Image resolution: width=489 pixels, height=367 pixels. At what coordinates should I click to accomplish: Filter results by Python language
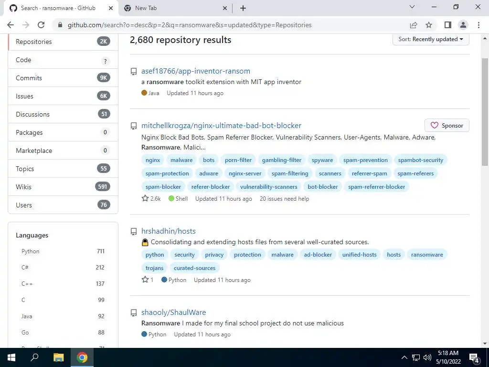click(63, 251)
